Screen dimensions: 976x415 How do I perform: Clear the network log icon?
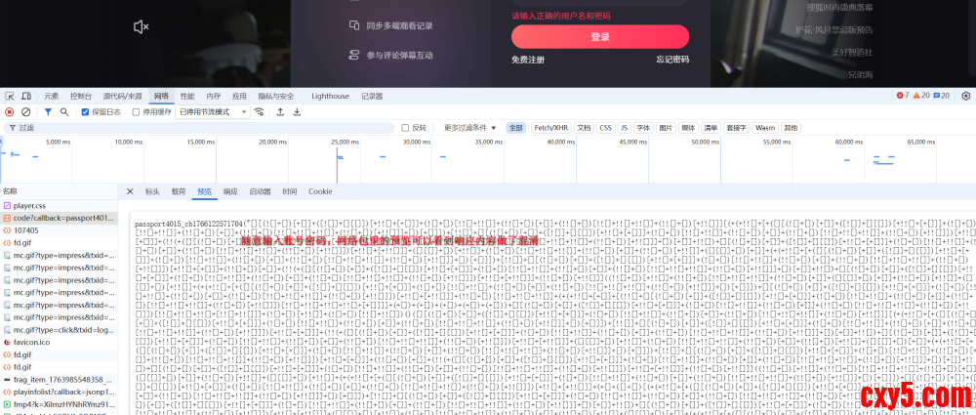[26, 112]
